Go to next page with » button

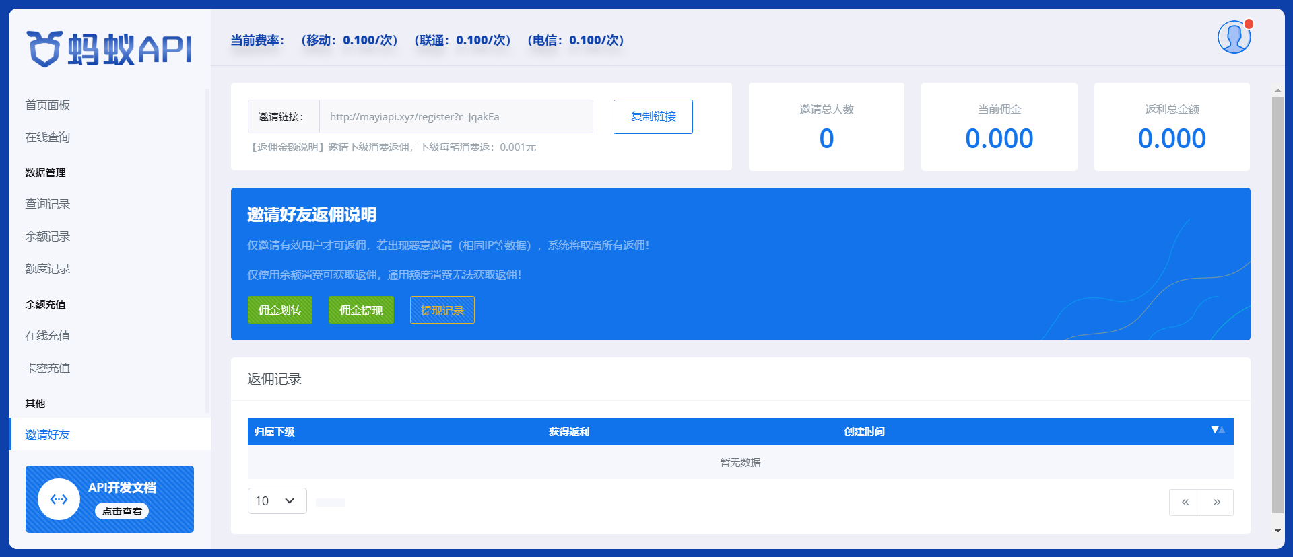(1217, 502)
